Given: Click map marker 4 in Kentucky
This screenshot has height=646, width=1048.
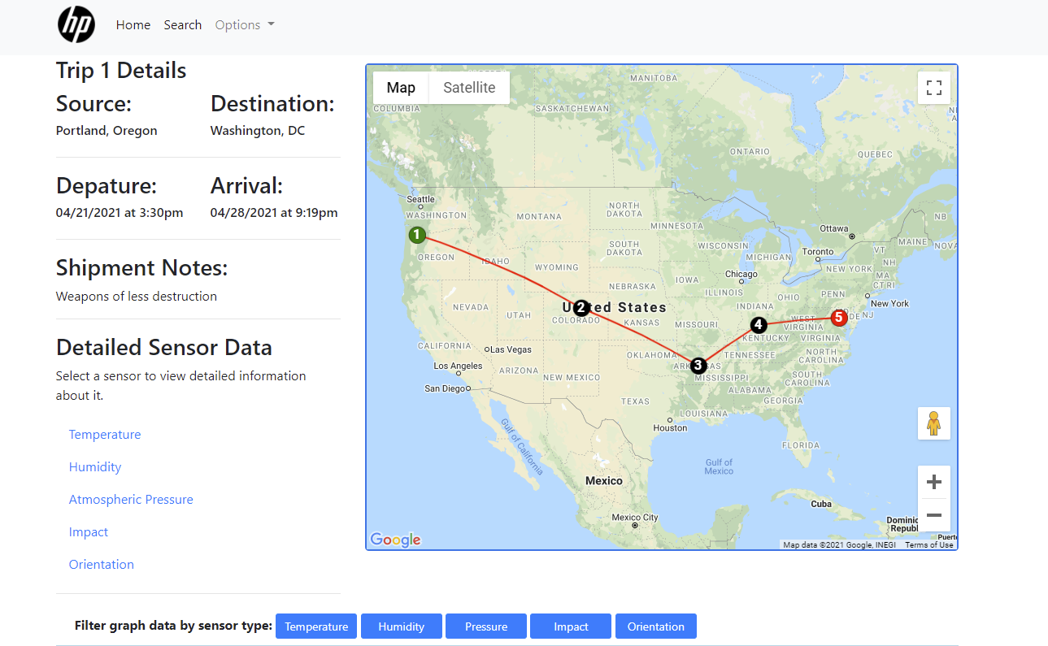Looking at the screenshot, I should 758,325.
